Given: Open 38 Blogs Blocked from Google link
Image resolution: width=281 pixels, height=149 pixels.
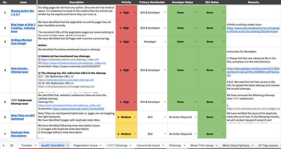Looking at the screenshot, I should [x=21, y=42].
